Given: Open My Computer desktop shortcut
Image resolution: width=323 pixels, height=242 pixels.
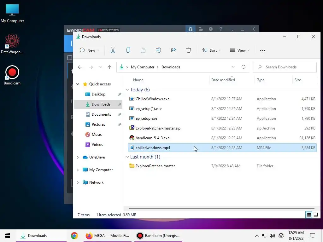Looking at the screenshot, I should tap(12, 13).
